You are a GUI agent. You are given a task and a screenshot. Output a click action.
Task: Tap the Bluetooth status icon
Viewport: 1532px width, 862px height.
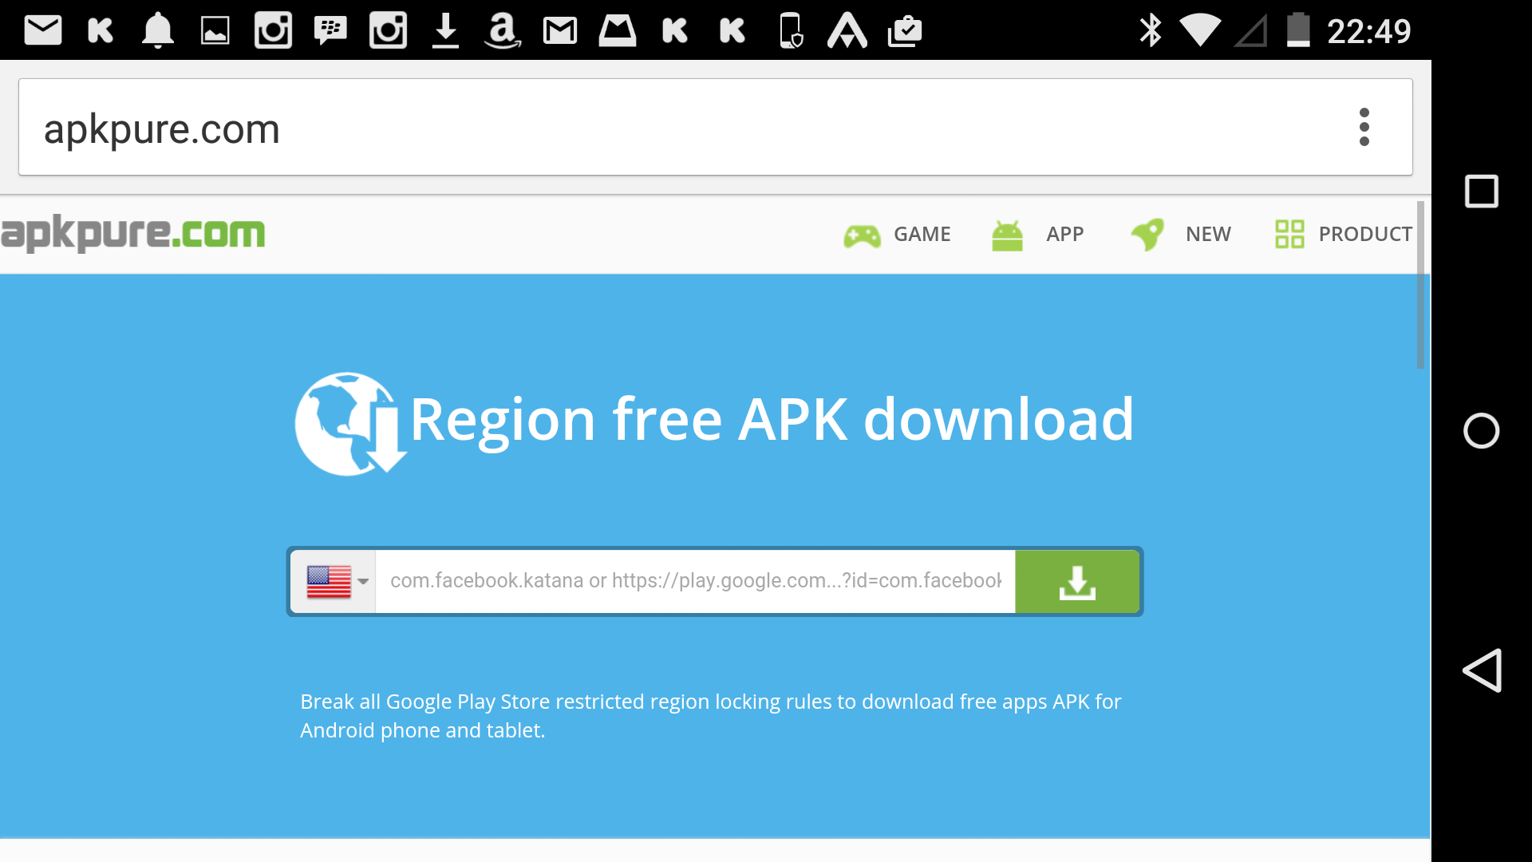click(1151, 31)
